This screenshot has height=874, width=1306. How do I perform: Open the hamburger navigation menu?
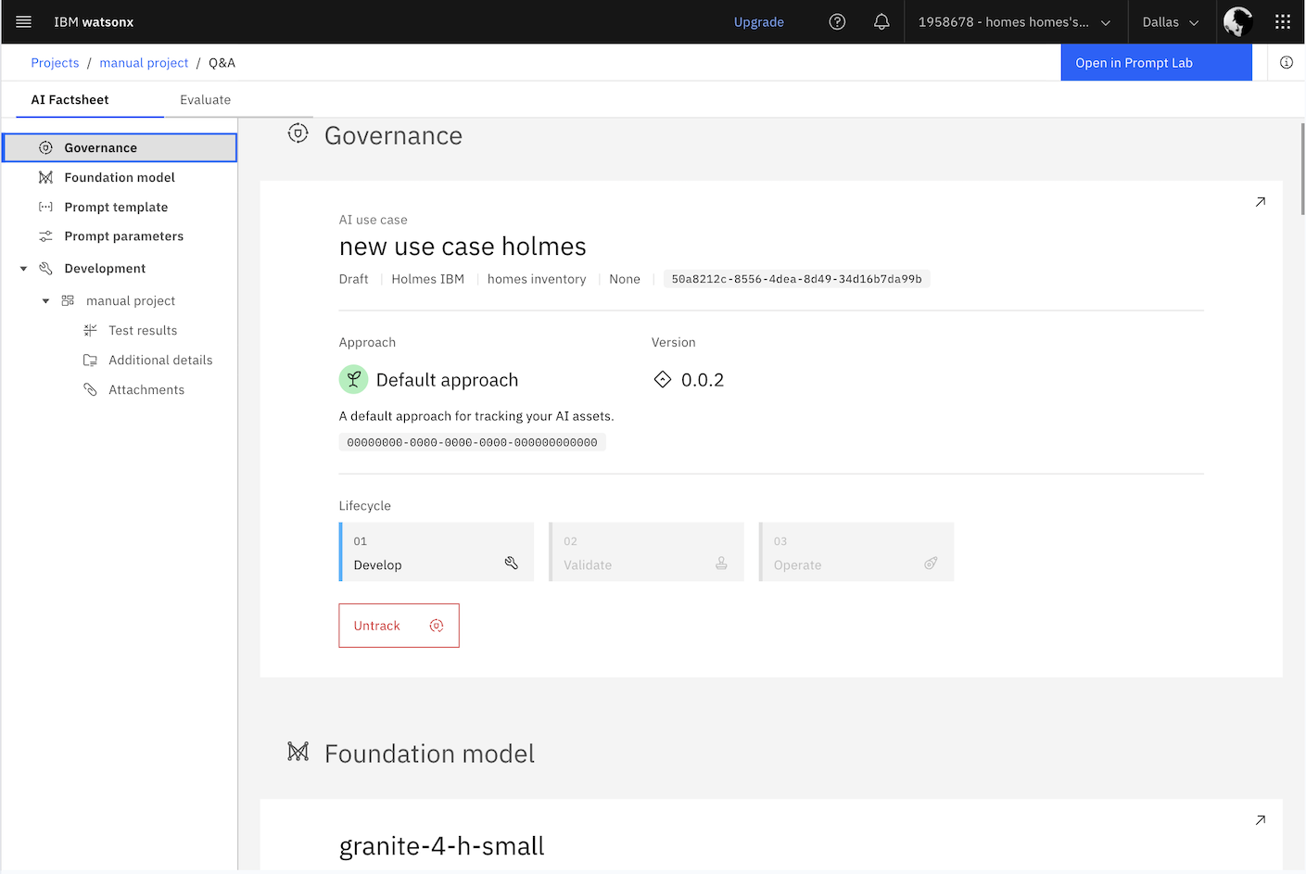pyautogui.click(x=24, y=21)
